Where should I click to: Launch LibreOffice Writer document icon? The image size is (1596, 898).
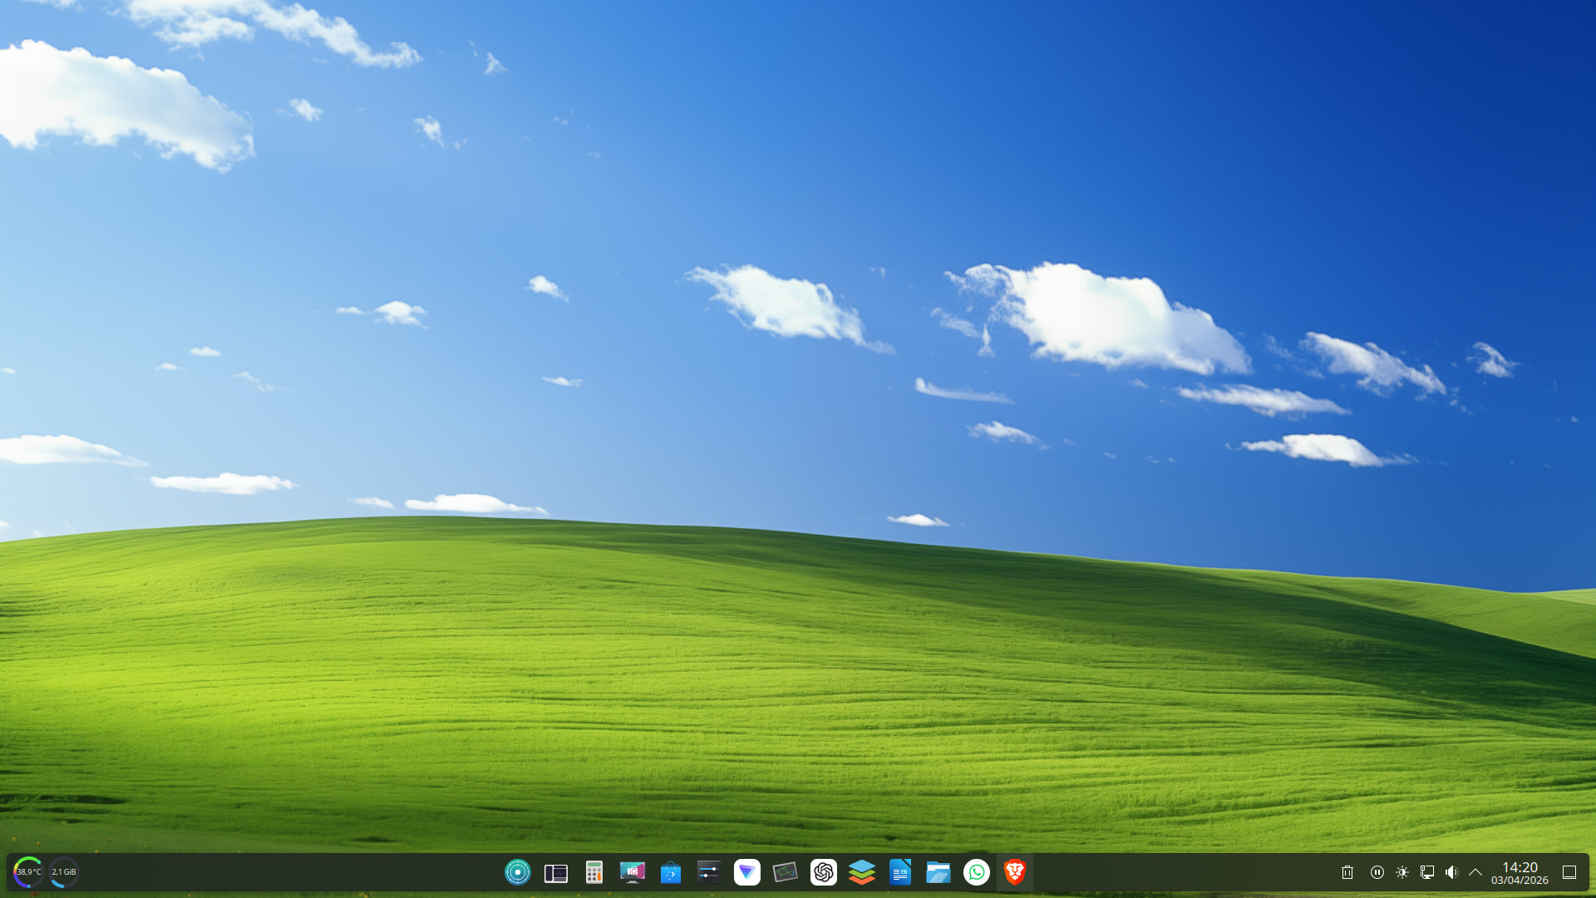(x=899, y=871)
